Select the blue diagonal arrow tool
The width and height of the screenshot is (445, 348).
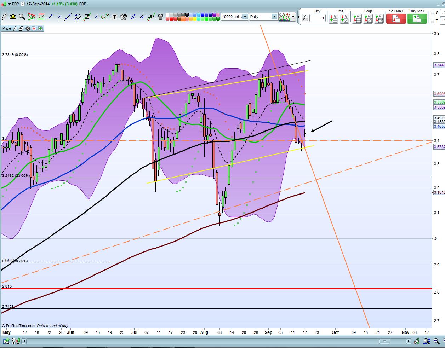[133, 17]
